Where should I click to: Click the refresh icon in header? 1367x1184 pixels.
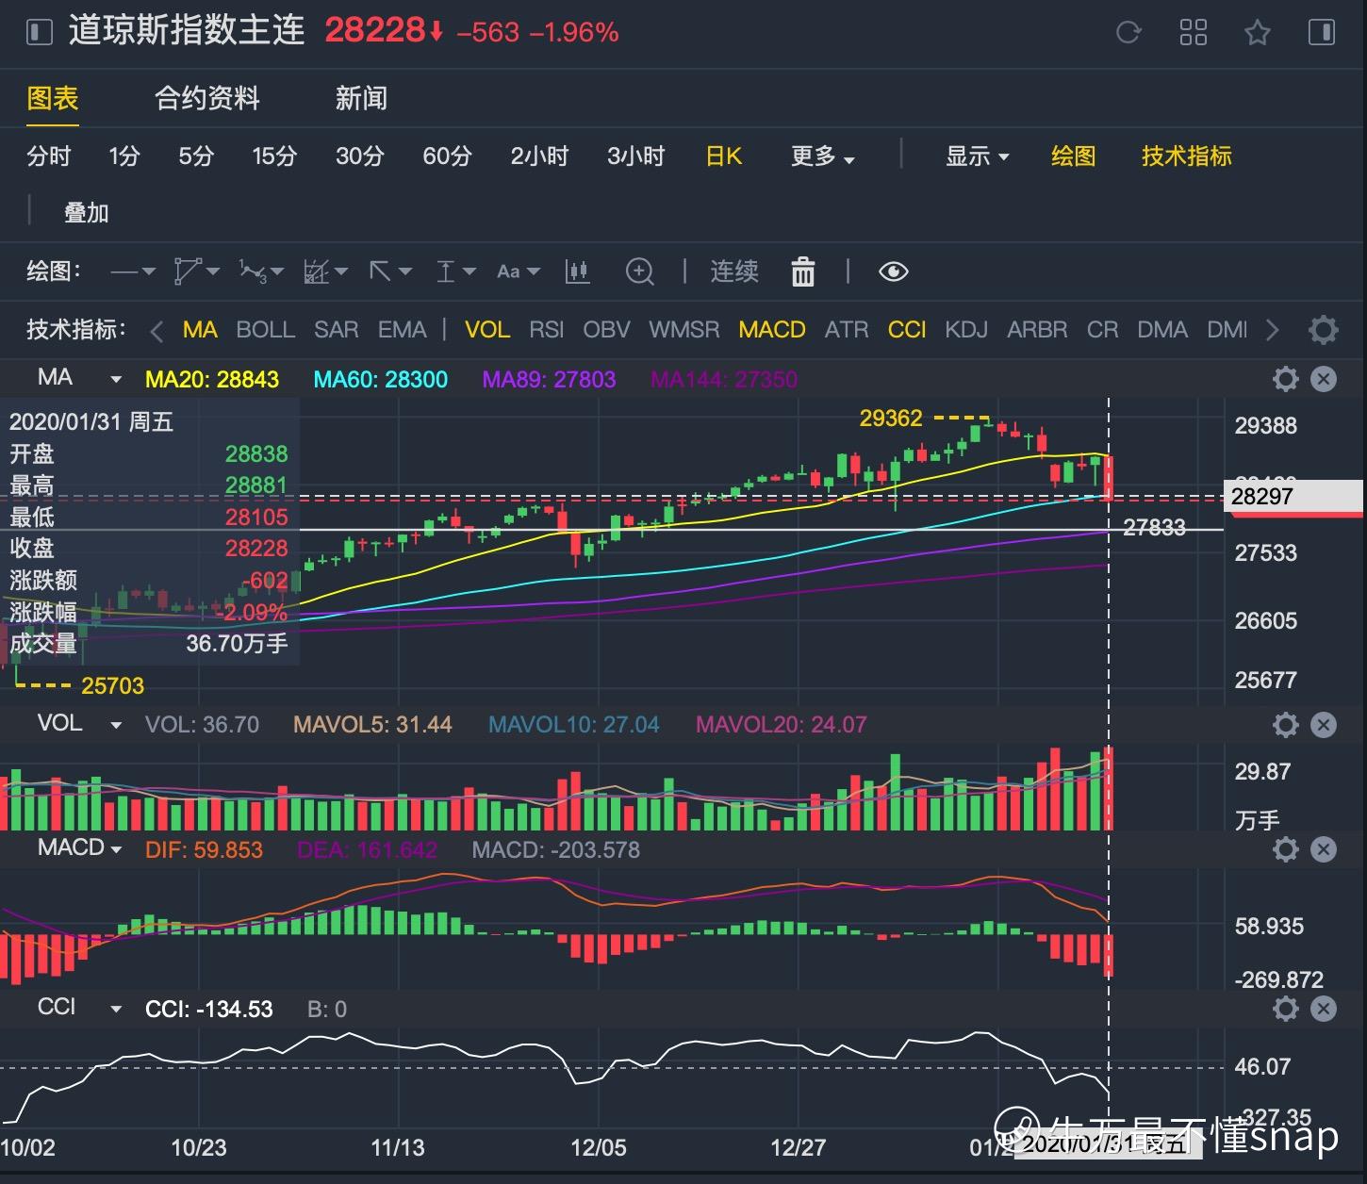point(1128,33)
